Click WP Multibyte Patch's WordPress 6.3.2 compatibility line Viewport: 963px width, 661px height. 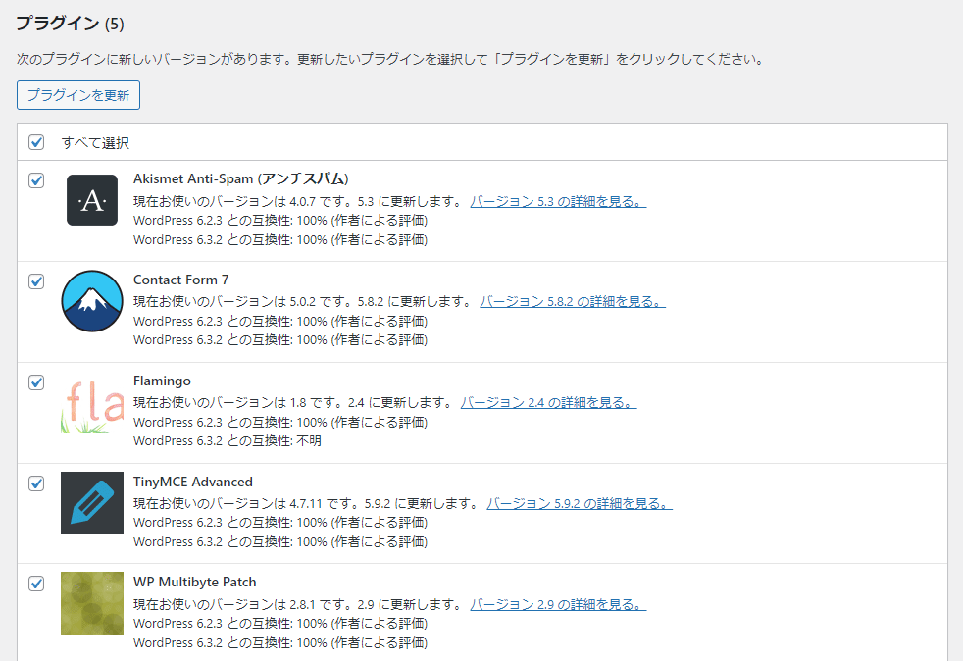(280, 642)
